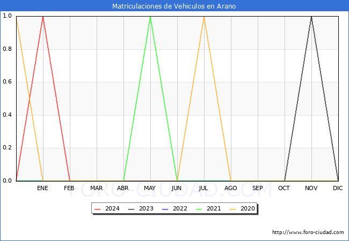Click the MAY month axis label
Screen dimensions: 349x241
click(150, 188)
